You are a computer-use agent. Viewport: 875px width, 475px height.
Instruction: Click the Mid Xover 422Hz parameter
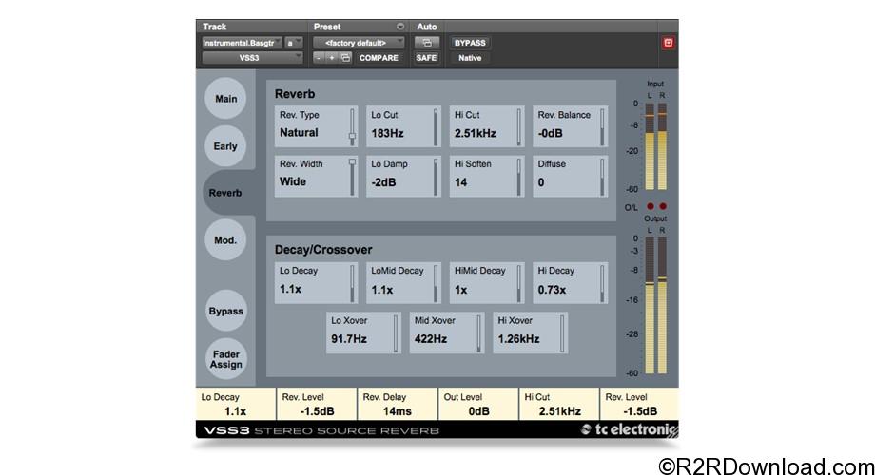(446, 332)
